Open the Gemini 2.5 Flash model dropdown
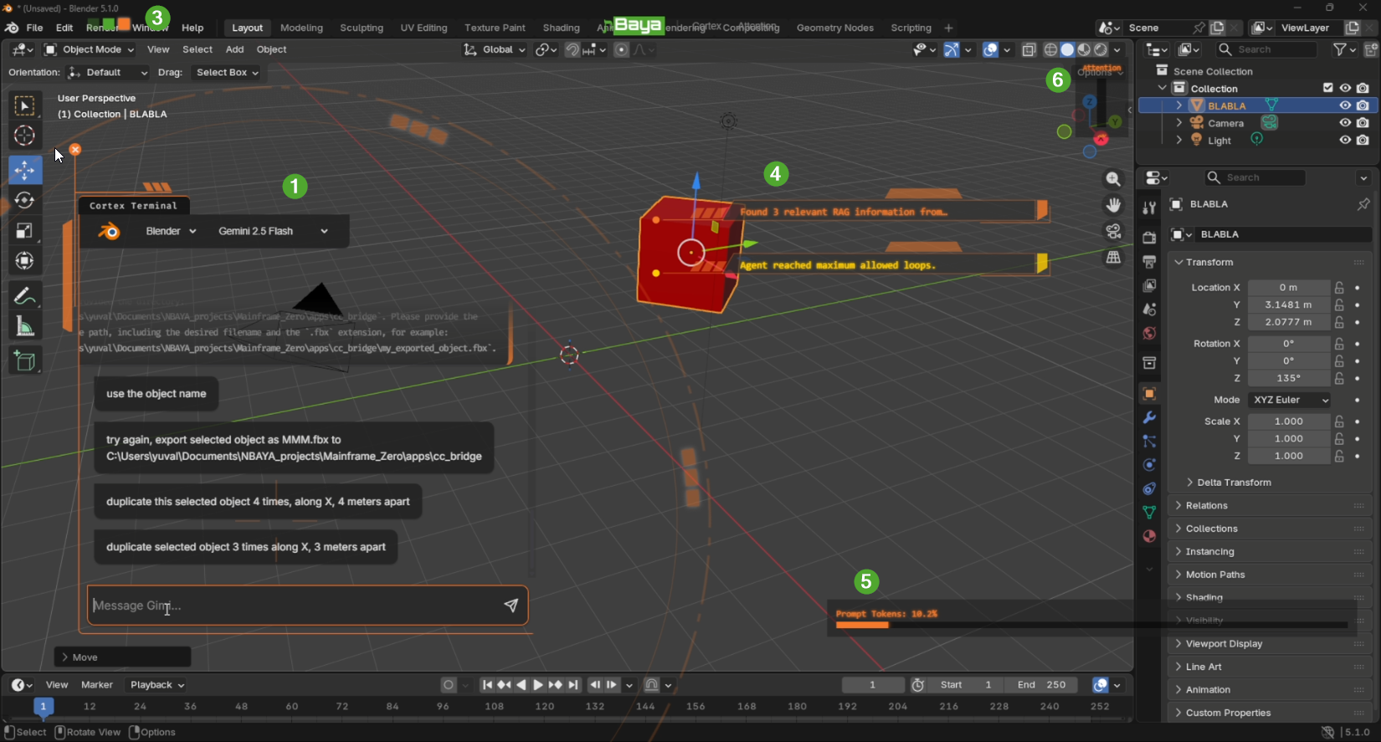Screen dimensions: 1381x742 click(273, 231)
